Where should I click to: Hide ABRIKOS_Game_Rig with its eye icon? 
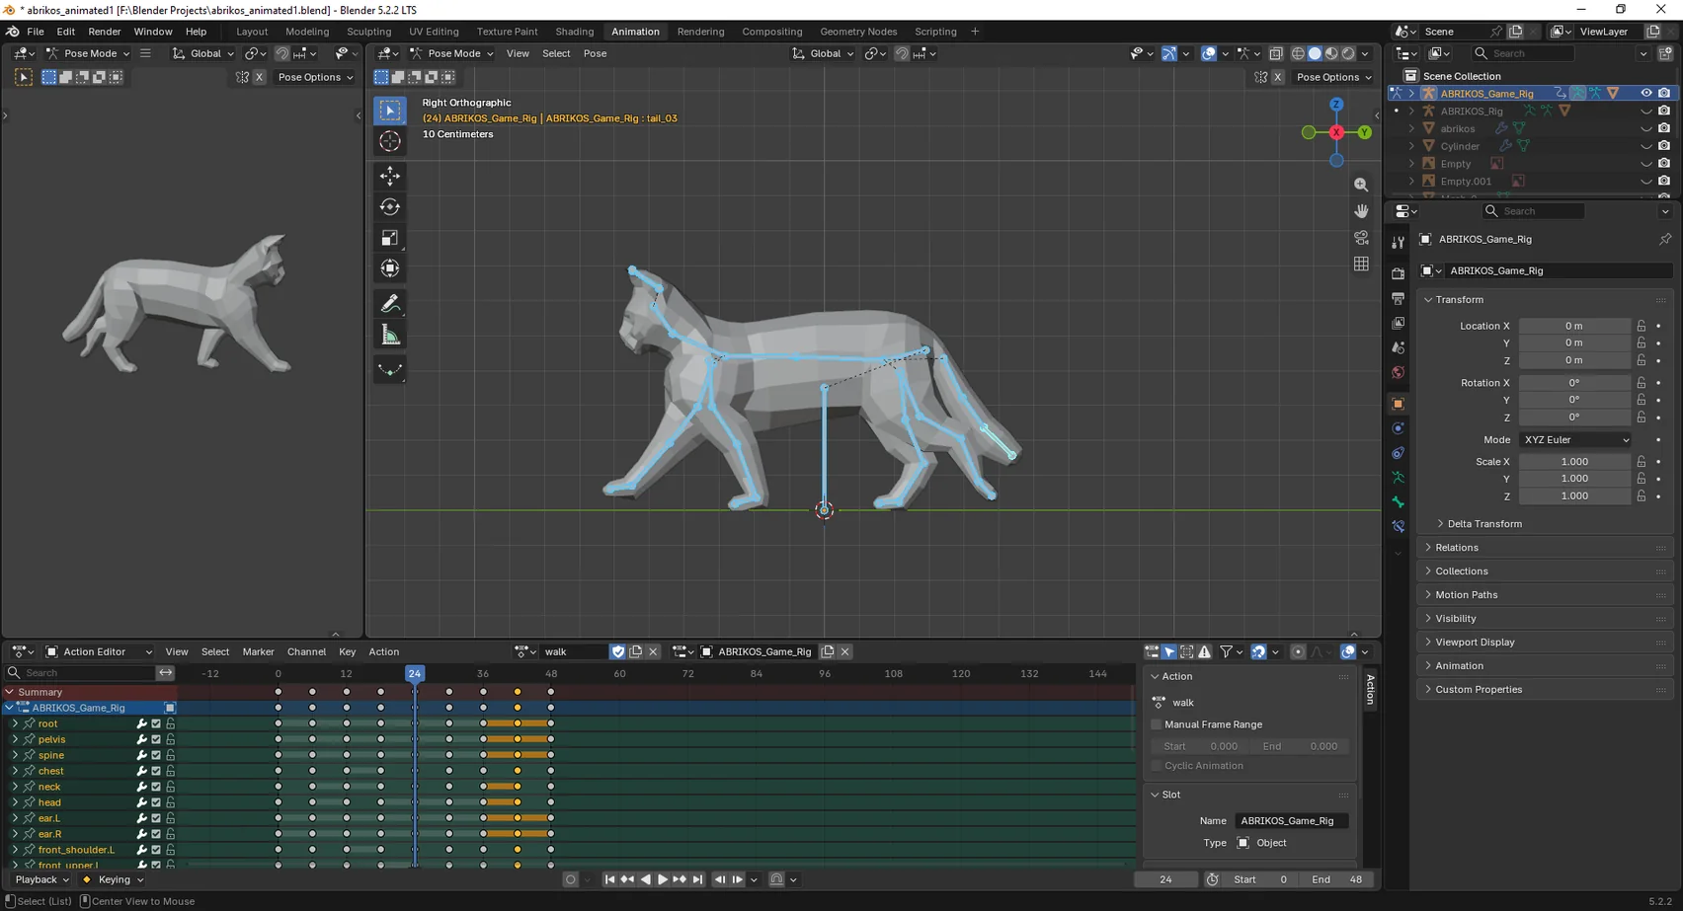click(x=1645, y=93)
